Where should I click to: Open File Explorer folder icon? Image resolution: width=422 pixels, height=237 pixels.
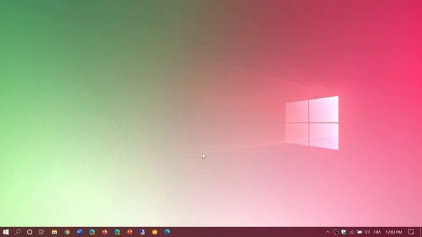tap(54, 232)
